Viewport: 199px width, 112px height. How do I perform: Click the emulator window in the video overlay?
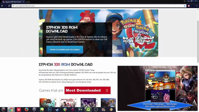[160, 85]
